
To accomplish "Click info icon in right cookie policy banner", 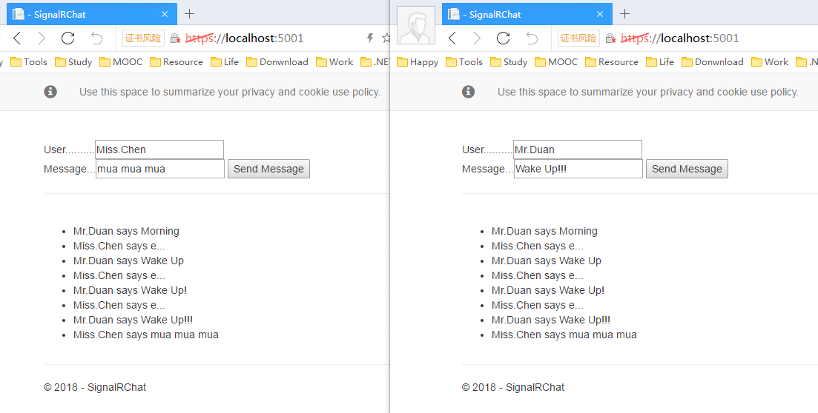I will [x=469, y=92].
